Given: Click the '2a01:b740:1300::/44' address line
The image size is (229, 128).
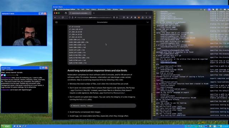Looking at the screenshot, I should 78,63.
